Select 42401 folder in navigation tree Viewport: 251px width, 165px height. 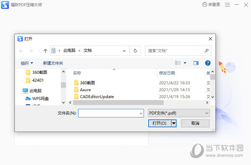pos(35,80)
